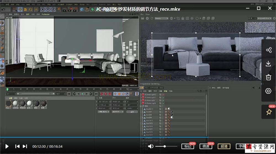Open the size mode dropdown under coordinates
This screenshot has height=154, width=276.
(118, 112)
